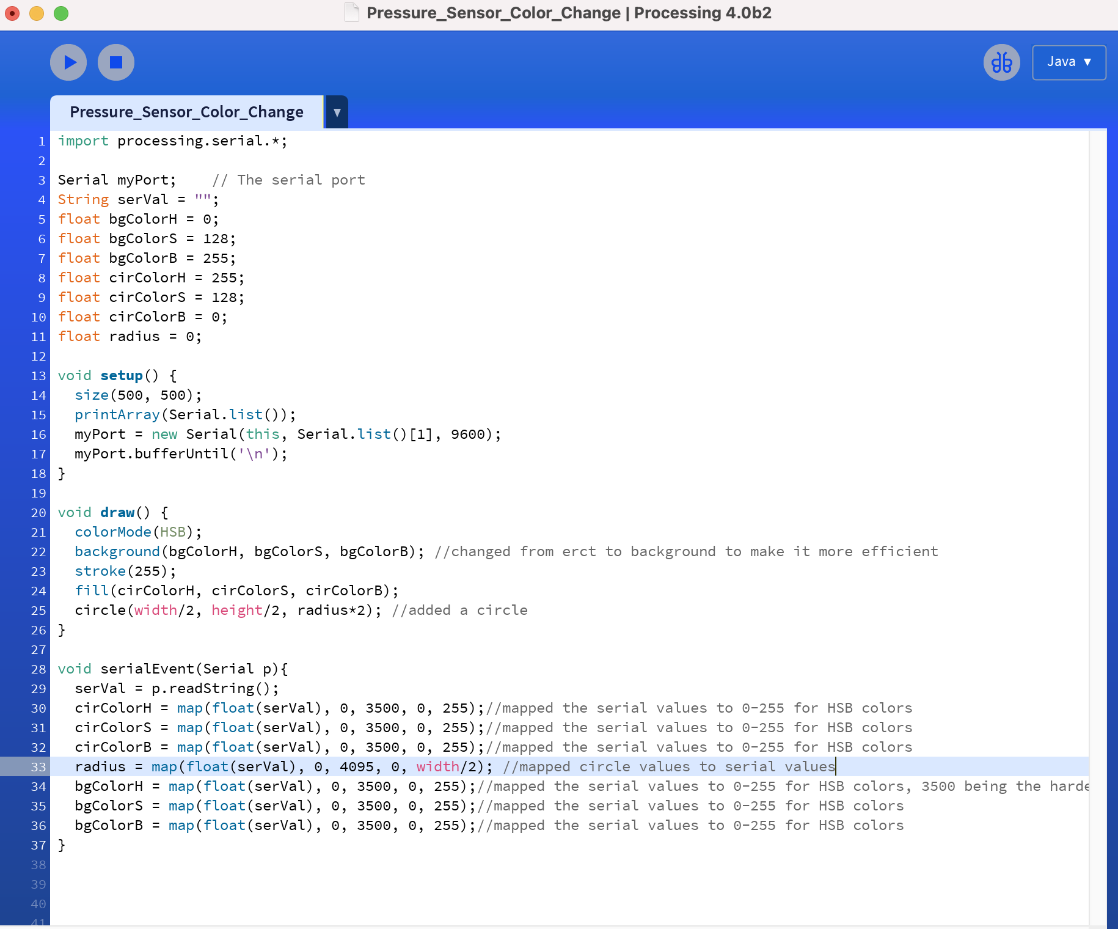Click 'serVal = p.readString();' line
This screenshot has height=929, width=1118.
pos(177,688)
